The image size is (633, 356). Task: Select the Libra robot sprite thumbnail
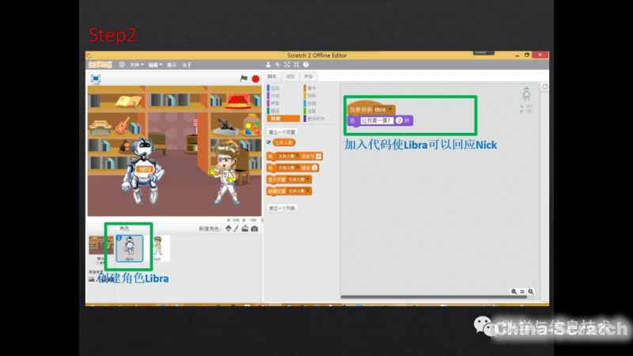tap(129, 247)
